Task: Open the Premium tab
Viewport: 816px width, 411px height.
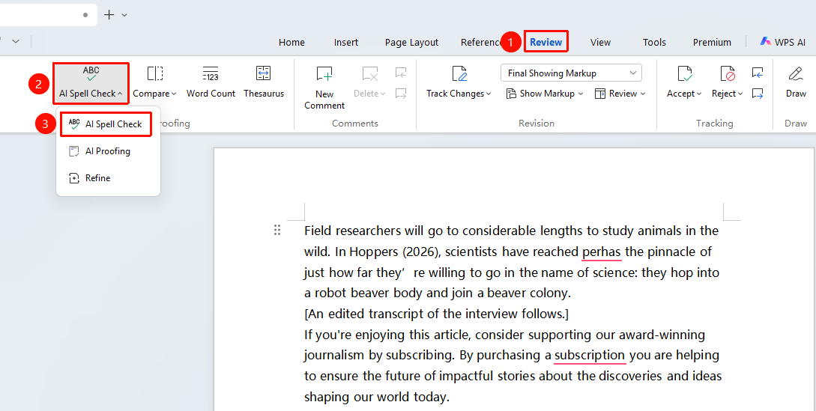Action: click(712, 42)
